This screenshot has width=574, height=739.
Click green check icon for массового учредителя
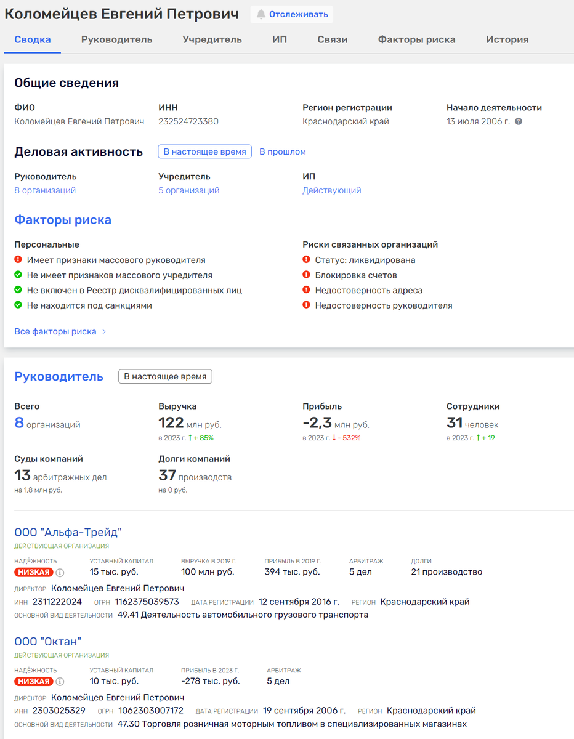18,275
